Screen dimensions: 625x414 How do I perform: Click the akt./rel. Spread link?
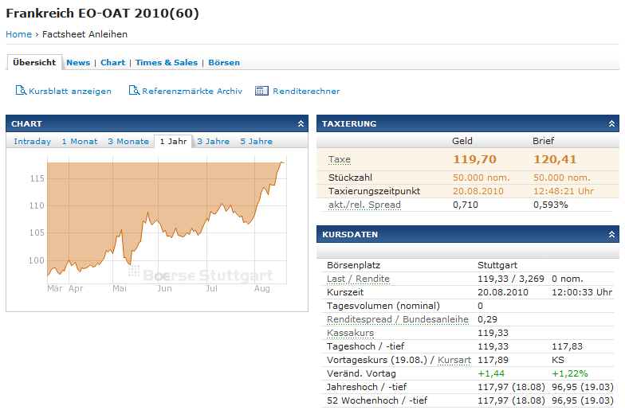point(364,205)
